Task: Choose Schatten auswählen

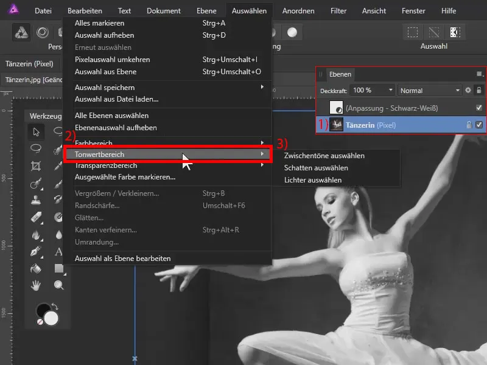Action: point(316,168)
